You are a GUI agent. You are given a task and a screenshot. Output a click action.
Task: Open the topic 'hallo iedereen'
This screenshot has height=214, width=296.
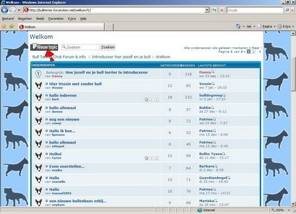[63, 95]
